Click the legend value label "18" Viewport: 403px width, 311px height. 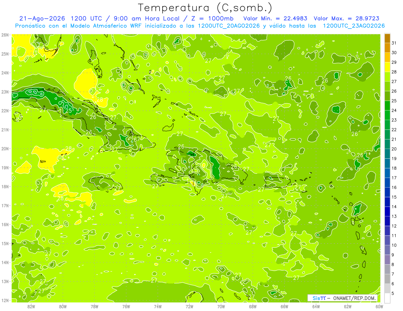pos(394,168)
